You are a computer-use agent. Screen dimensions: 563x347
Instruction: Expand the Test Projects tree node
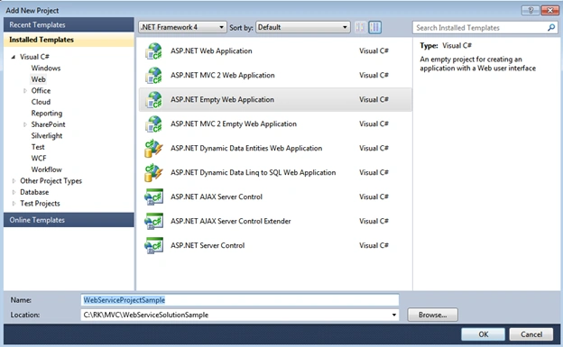click(14, 204)
